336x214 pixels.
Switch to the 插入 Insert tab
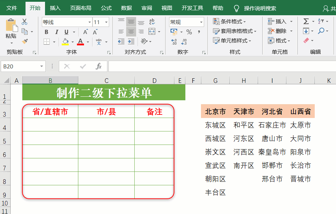tap(55, 8)
